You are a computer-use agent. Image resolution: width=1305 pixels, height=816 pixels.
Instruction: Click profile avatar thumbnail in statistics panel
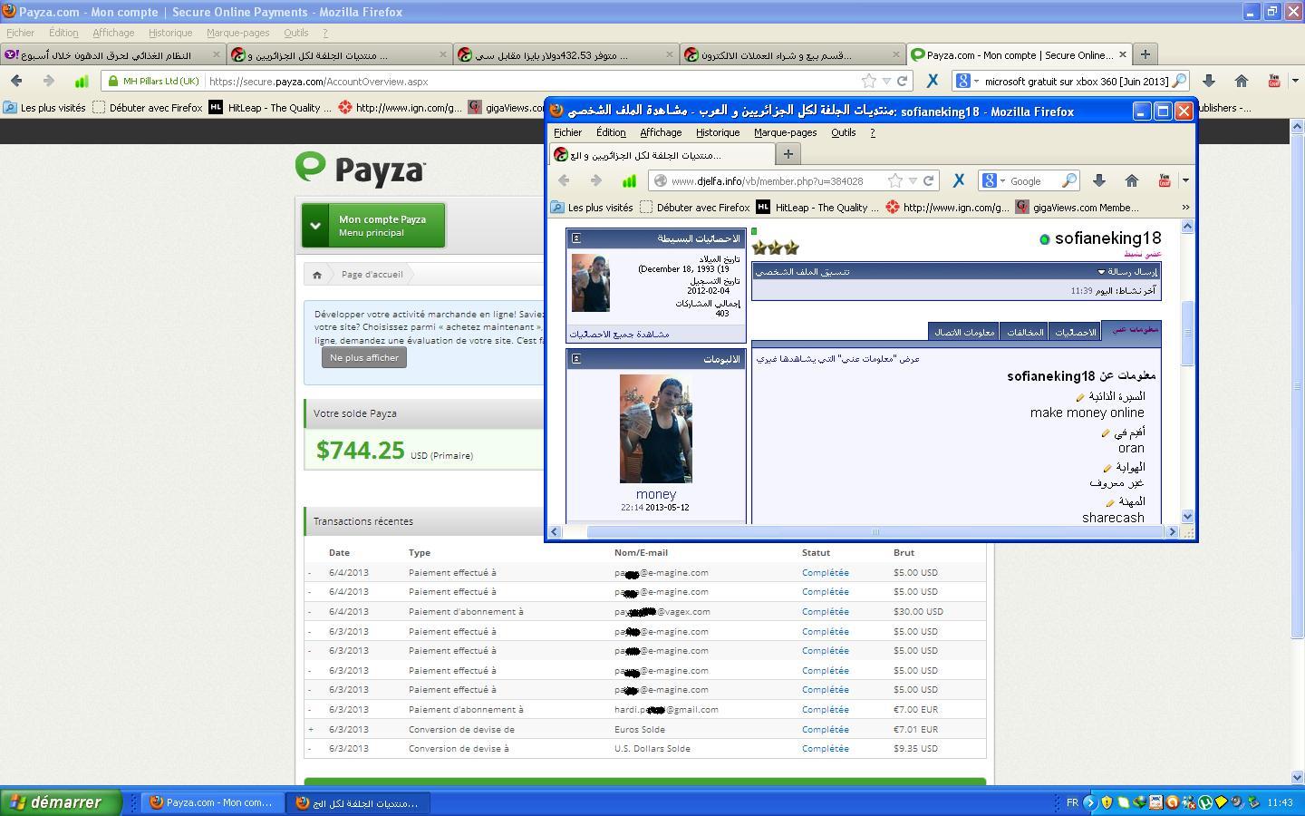click(591, 283)
